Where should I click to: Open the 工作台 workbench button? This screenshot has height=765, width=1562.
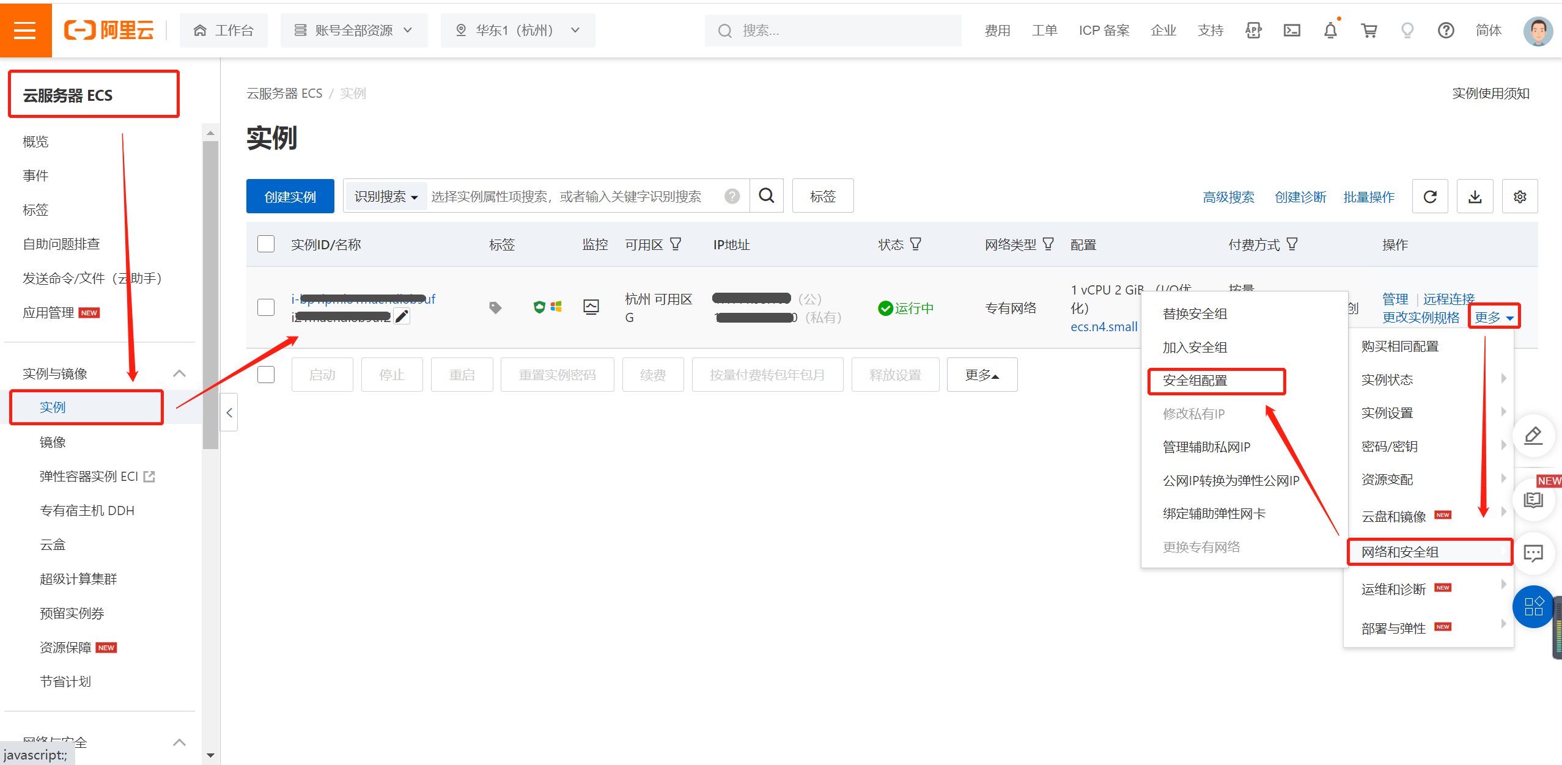click(x=223, y=30)
